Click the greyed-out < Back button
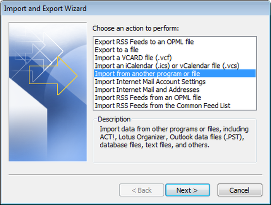The image size is (271, 205). pos(142,190)
